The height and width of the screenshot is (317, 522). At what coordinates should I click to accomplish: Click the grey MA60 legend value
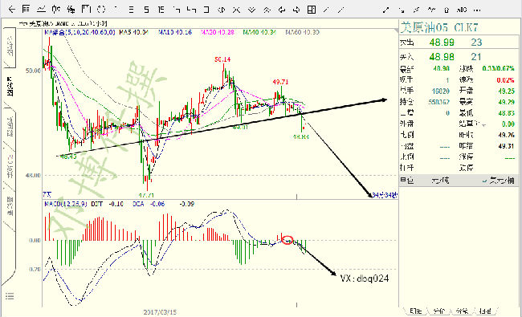point(303,32)
